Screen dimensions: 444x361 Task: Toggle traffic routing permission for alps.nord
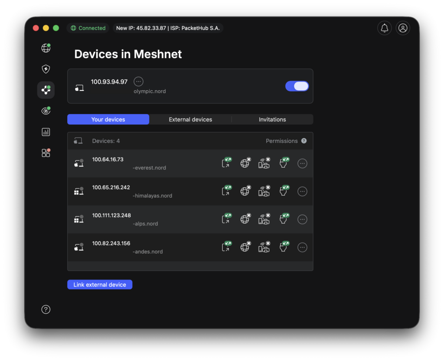tap(245, 219)
